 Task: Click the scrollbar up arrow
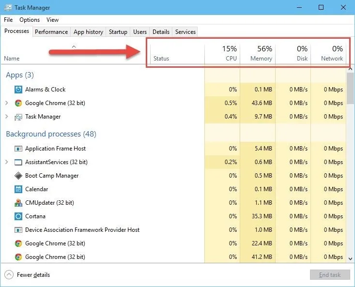(351, 69)
